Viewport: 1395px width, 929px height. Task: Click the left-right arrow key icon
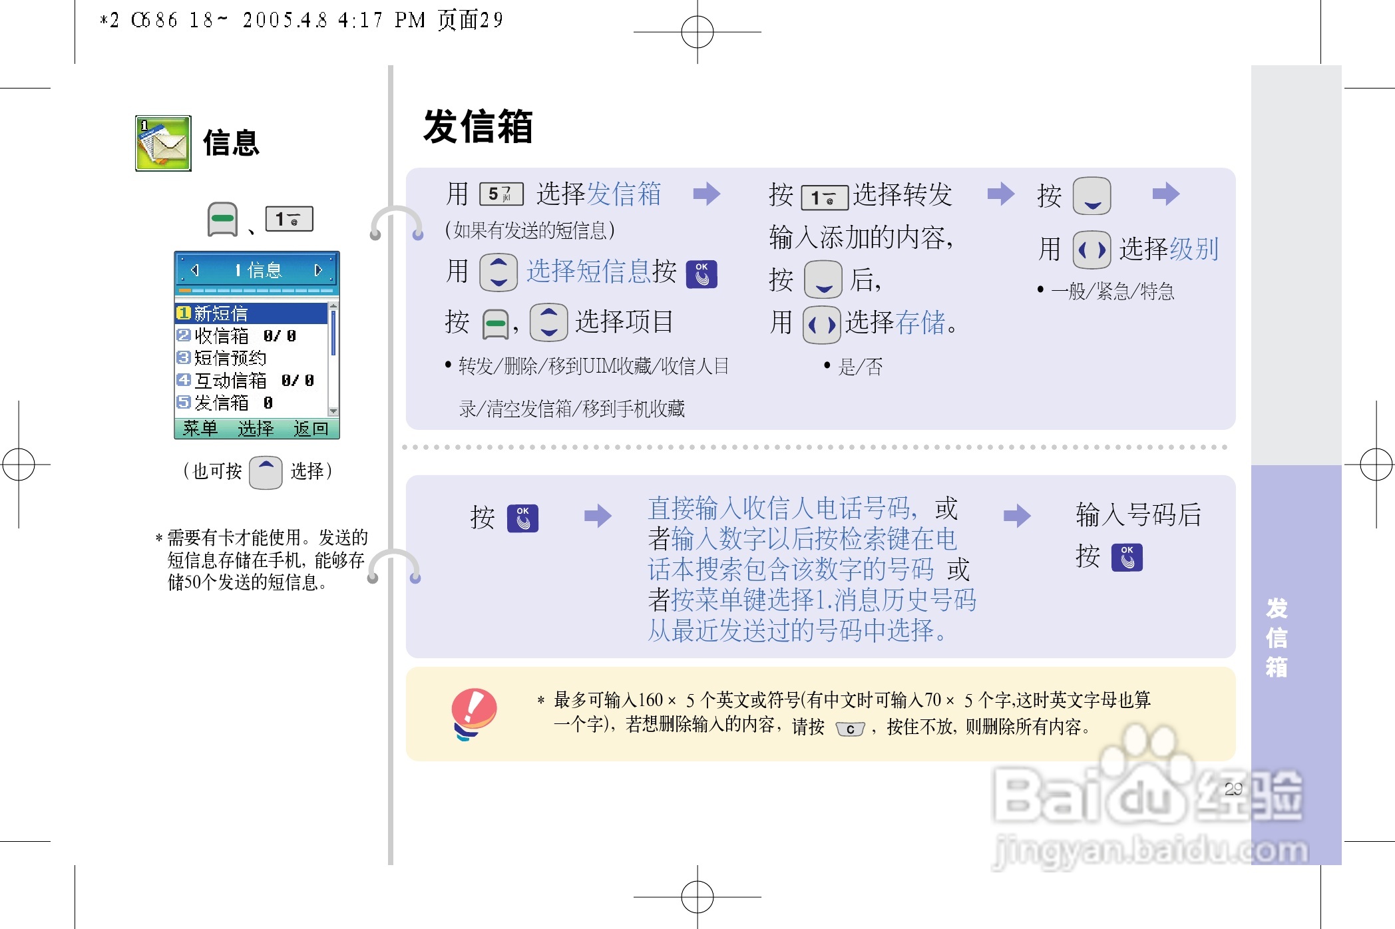(x=822, y=325)
